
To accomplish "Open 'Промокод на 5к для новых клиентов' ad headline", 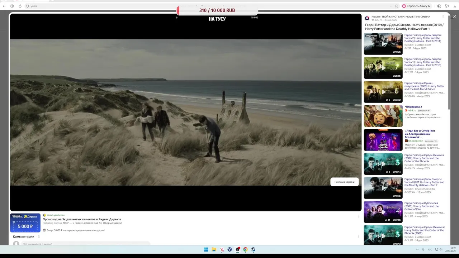I will [82, 219].
